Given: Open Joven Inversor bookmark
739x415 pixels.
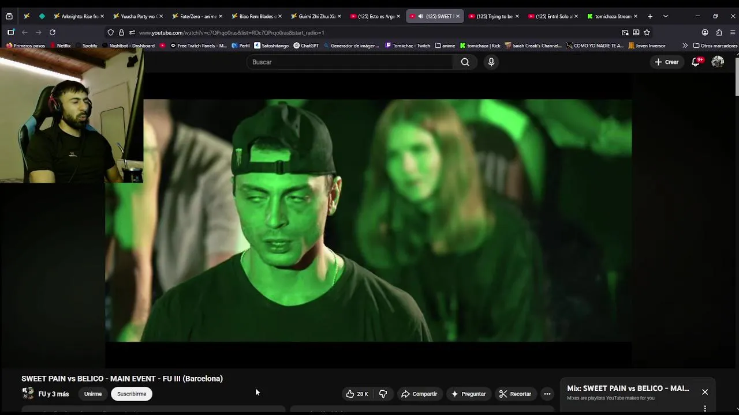Looking at the screenshot, I should [x=647, y=46].
